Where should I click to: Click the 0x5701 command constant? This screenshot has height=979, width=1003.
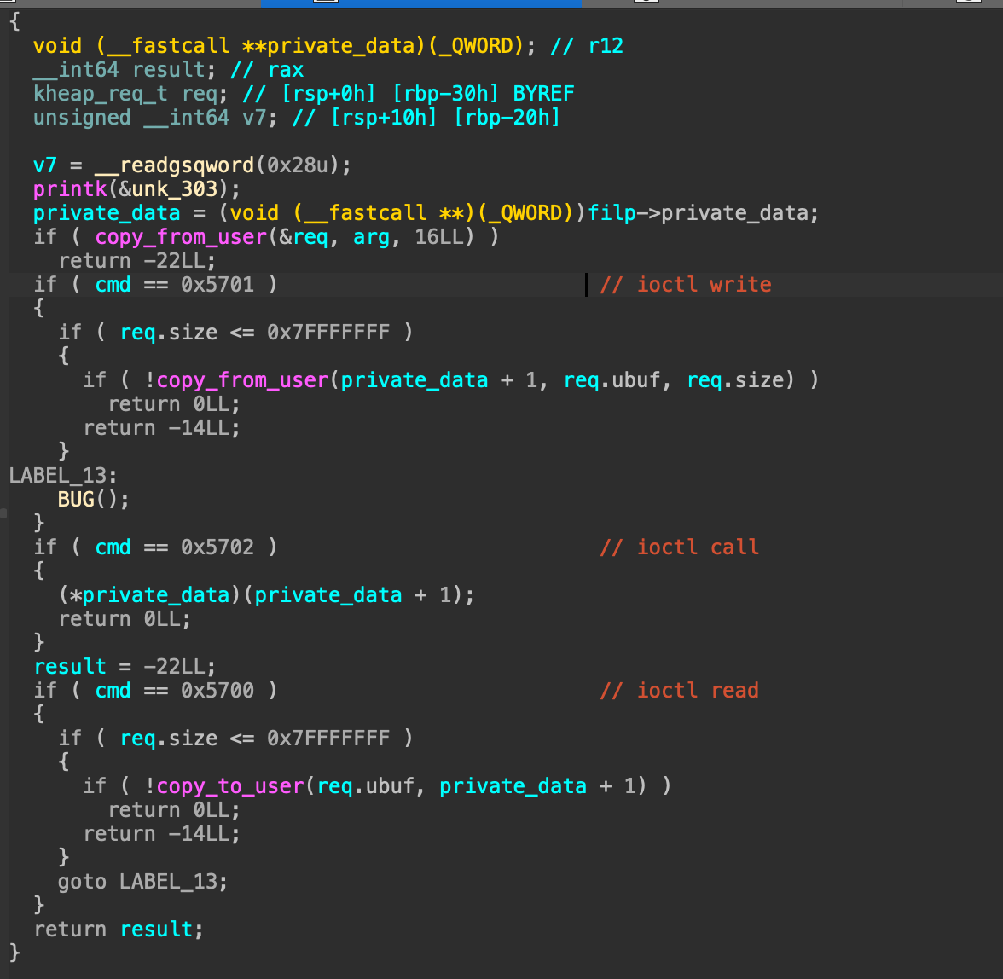[217, 285]
